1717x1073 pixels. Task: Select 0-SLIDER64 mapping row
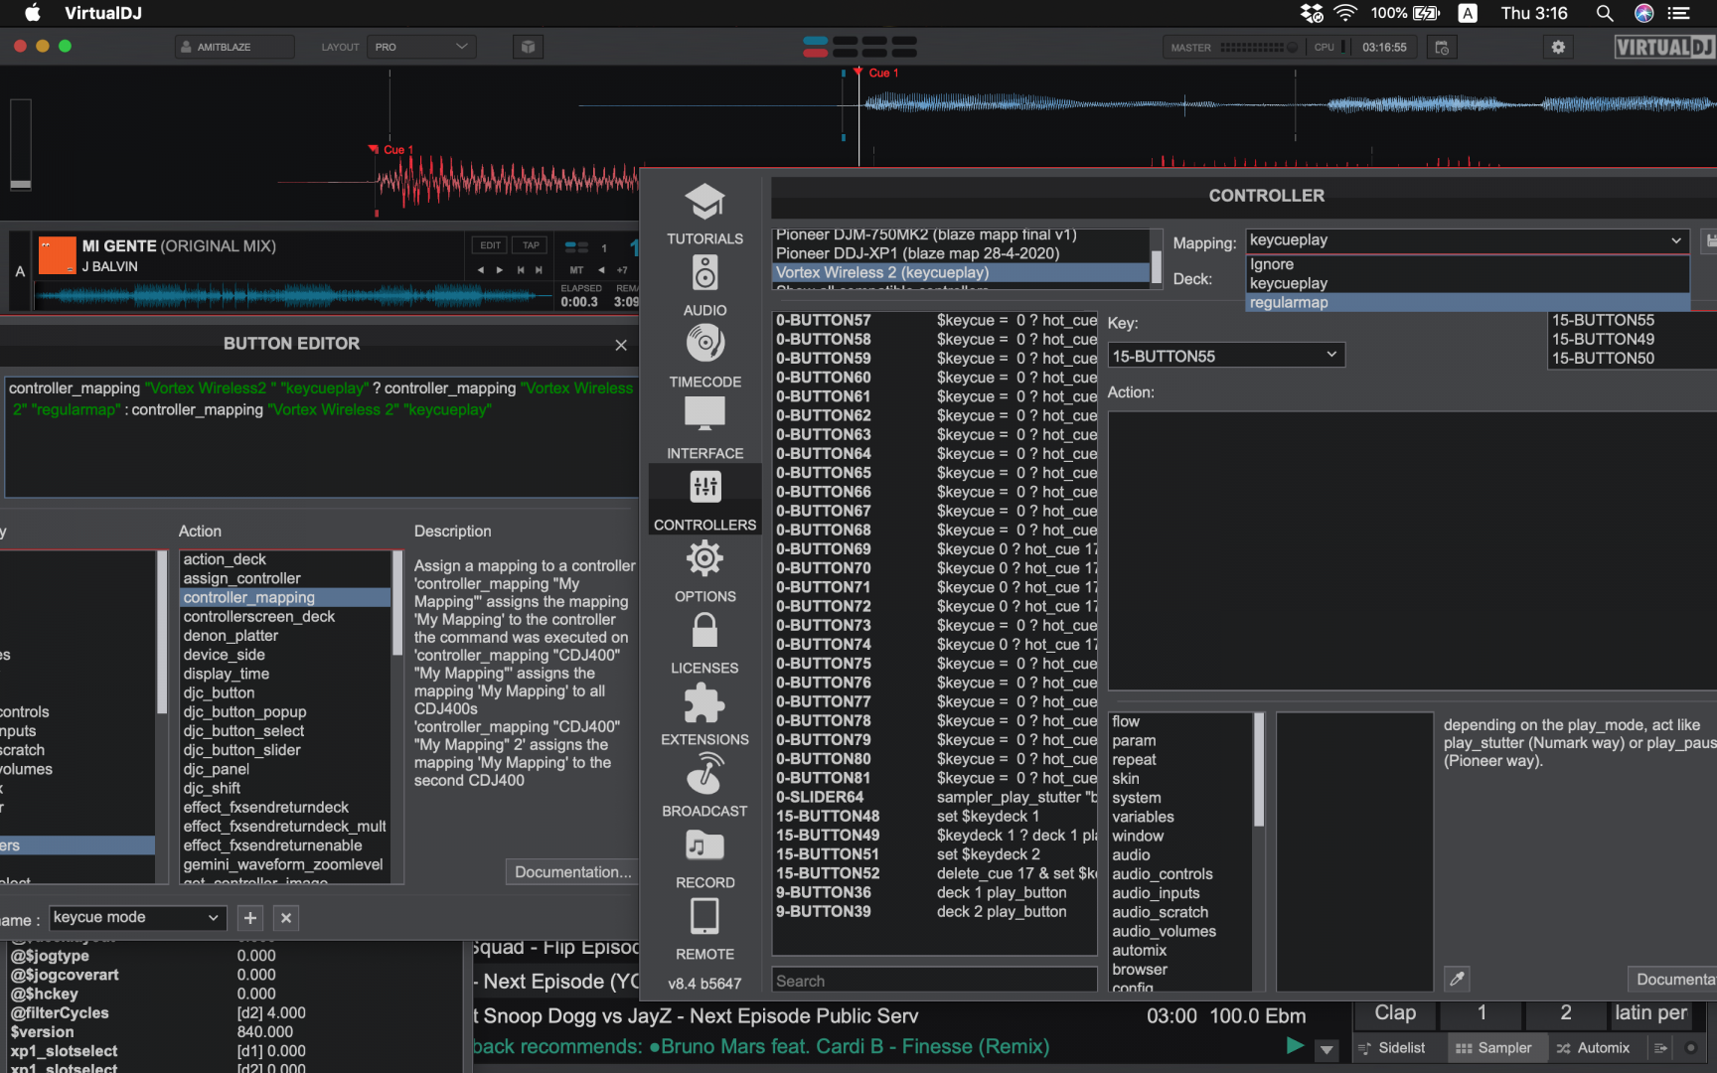(x=934, y=797)
